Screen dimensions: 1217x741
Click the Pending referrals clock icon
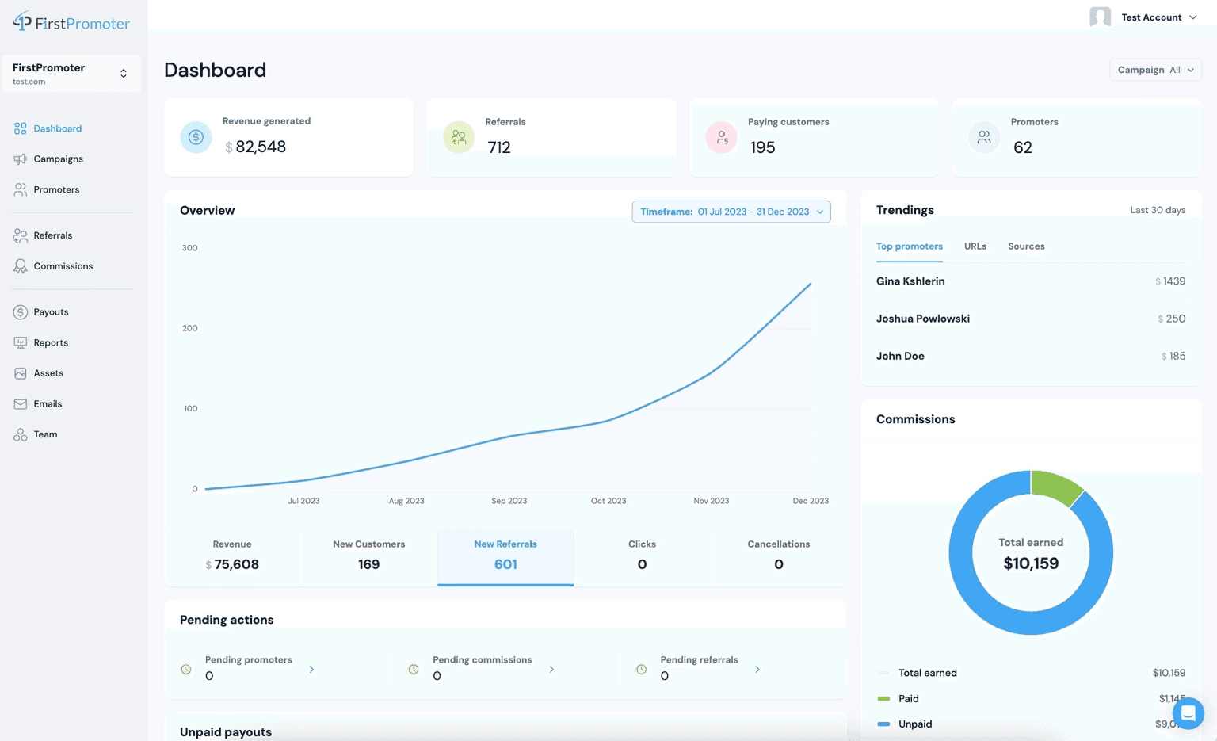tap(642, 670)
